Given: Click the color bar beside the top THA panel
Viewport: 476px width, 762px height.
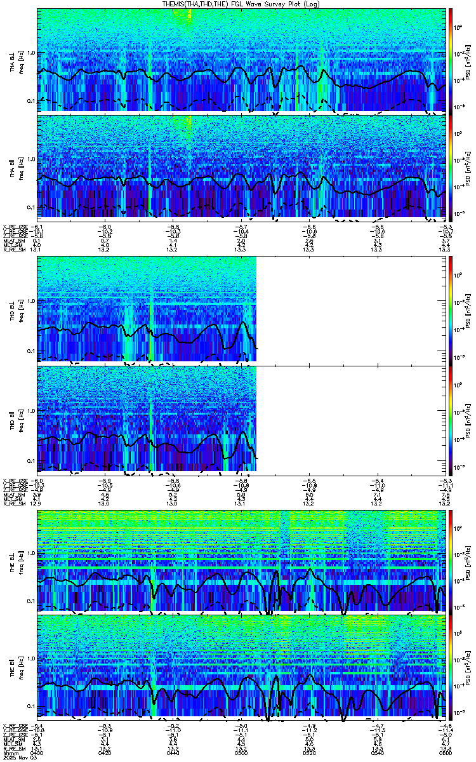Looking at the screenshot, I should (451, 60).
